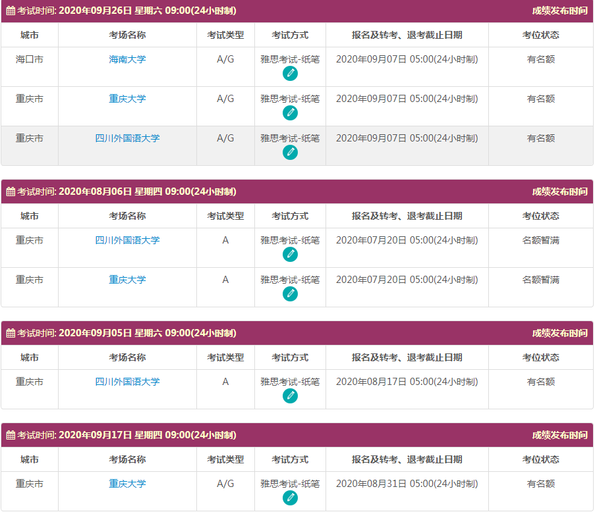Image resolution: width=595 pixels, height=512 pixels.
Task: View 成绩发布时间 for the 09月05日 exam
Action: tap(559, 333)
